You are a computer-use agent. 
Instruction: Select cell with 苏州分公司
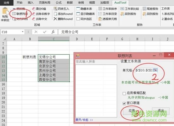click(54, 70)
